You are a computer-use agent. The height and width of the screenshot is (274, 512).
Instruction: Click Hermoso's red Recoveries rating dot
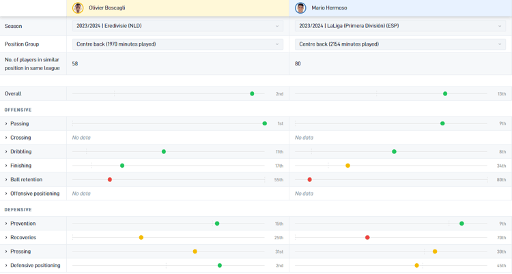pyautogui.click(x=367, y=238)
